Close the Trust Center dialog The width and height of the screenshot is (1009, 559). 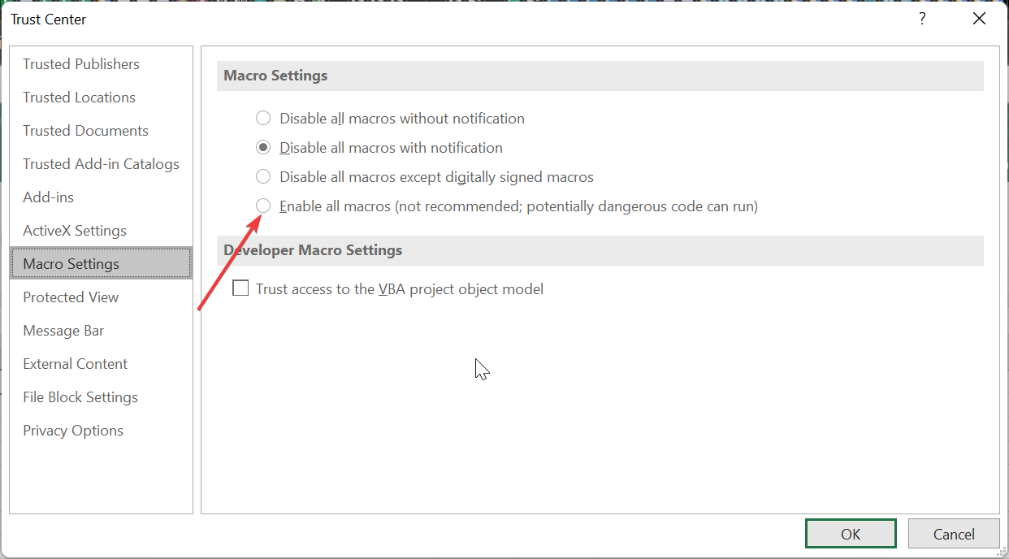click(979, 19)
